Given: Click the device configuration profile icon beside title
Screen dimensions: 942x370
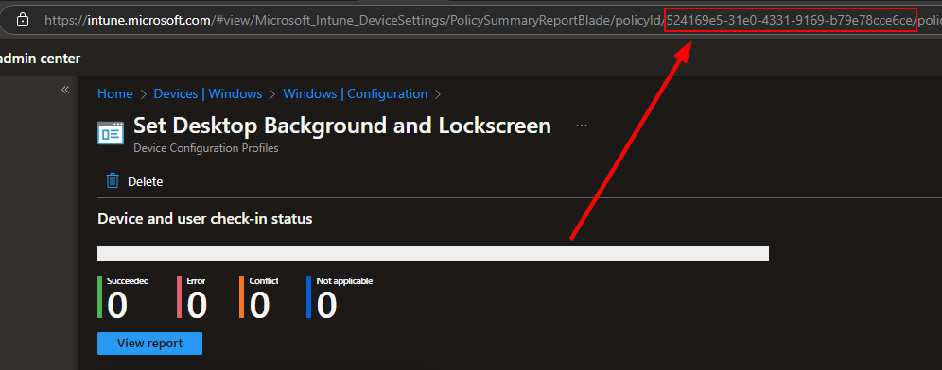Looking at the screenshot, I should [x=111, y=132].
